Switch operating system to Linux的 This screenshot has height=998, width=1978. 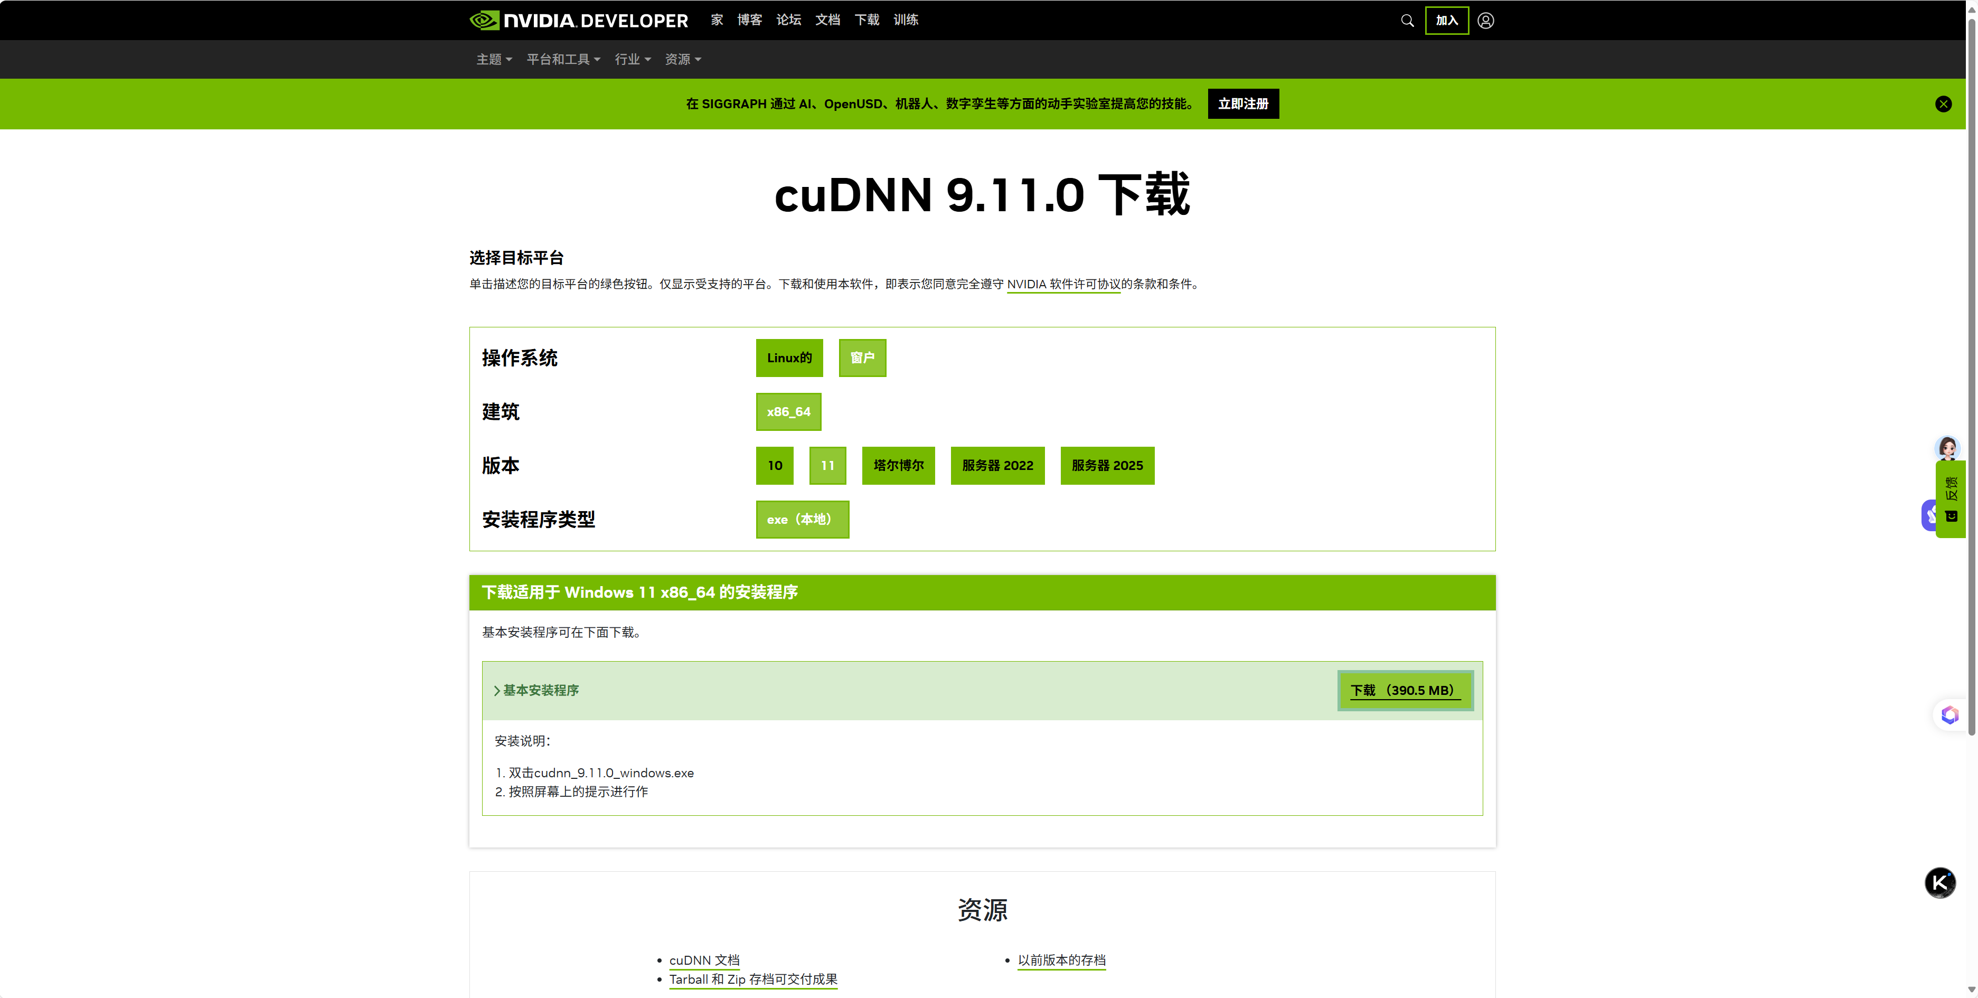pyautogui.click(x=788, y=357)
